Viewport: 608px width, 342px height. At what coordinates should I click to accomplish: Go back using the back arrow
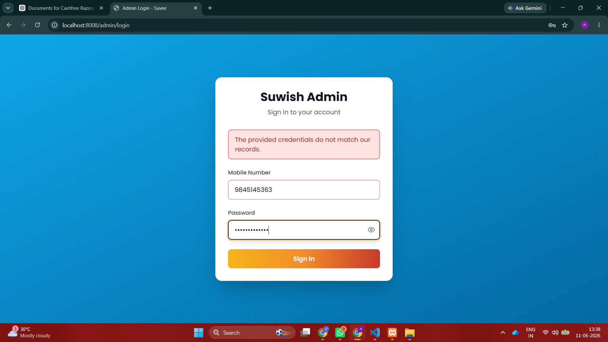click(9, 25)
